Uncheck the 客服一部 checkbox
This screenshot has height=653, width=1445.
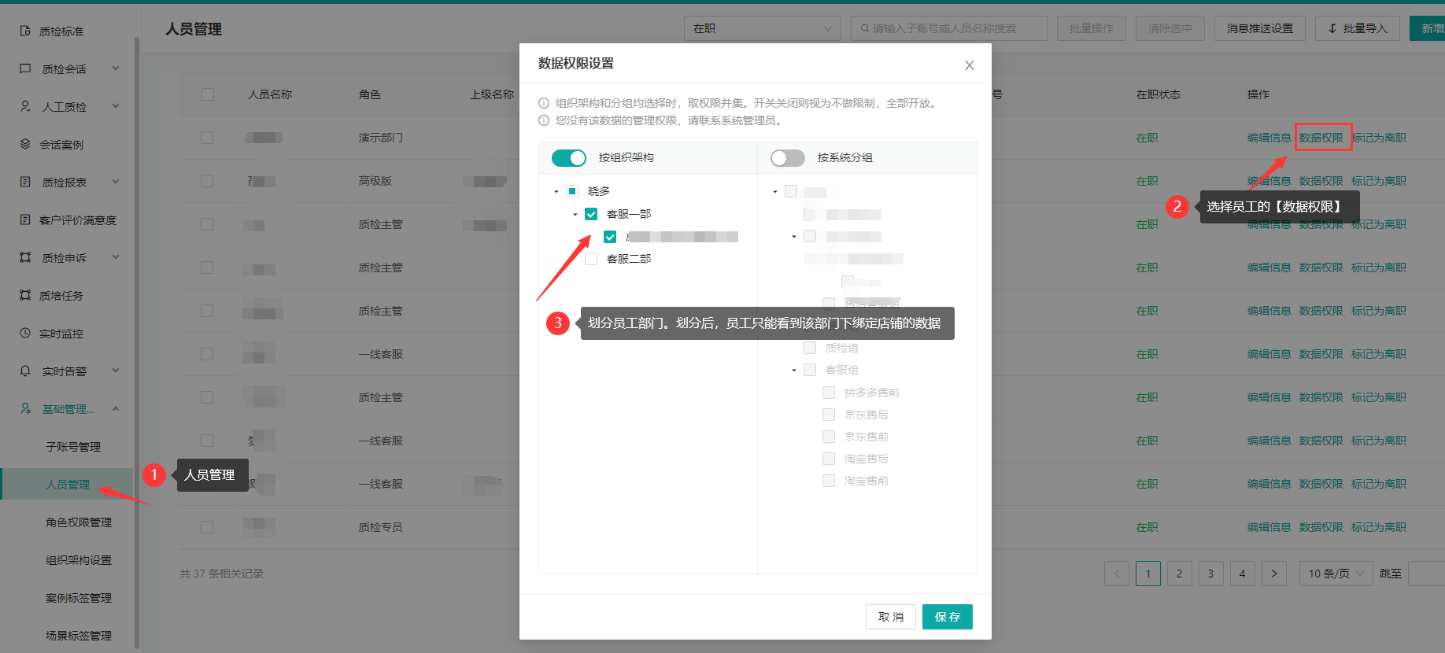click(591, 214)
